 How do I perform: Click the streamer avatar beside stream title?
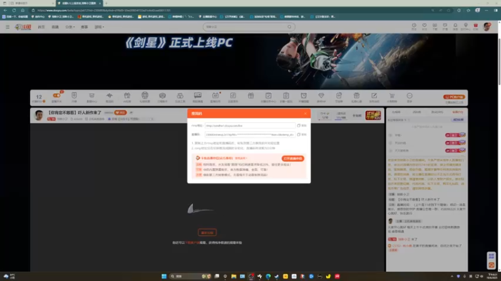(39, 115)
